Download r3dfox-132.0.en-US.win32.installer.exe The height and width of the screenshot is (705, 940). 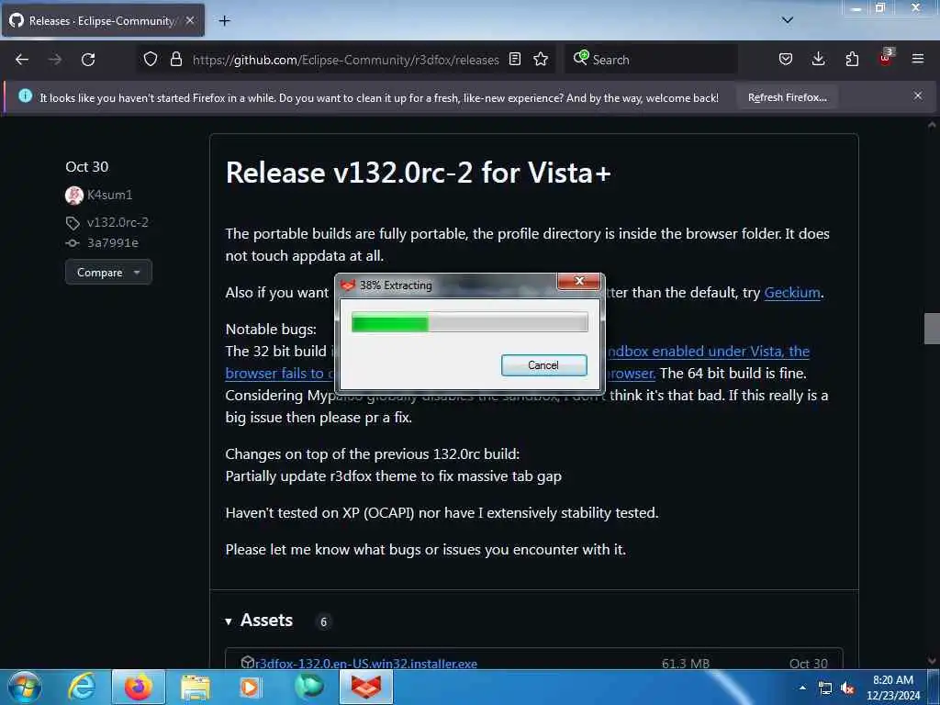(x=365, y=664)
